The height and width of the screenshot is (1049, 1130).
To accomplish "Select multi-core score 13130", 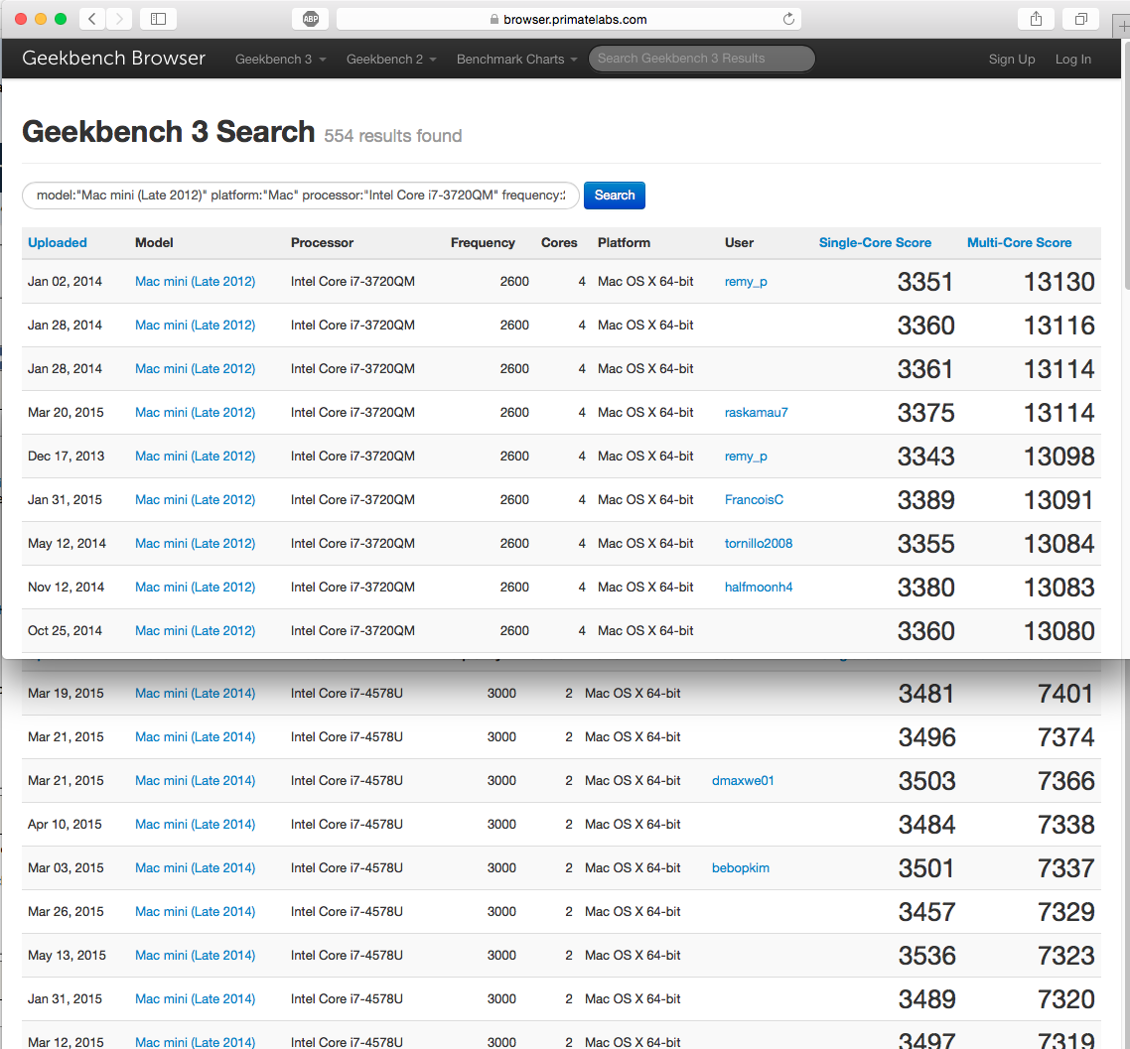I will click(x=1059, y=282).
